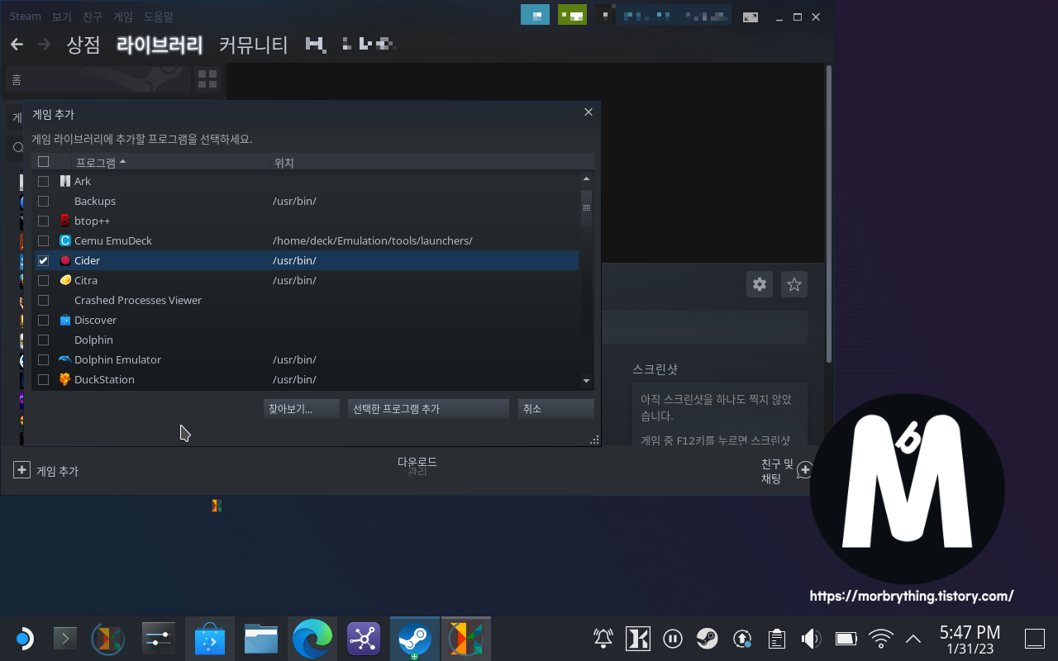
Task: Open 친구 및 채팅 panel
Action: pos(786,471)
